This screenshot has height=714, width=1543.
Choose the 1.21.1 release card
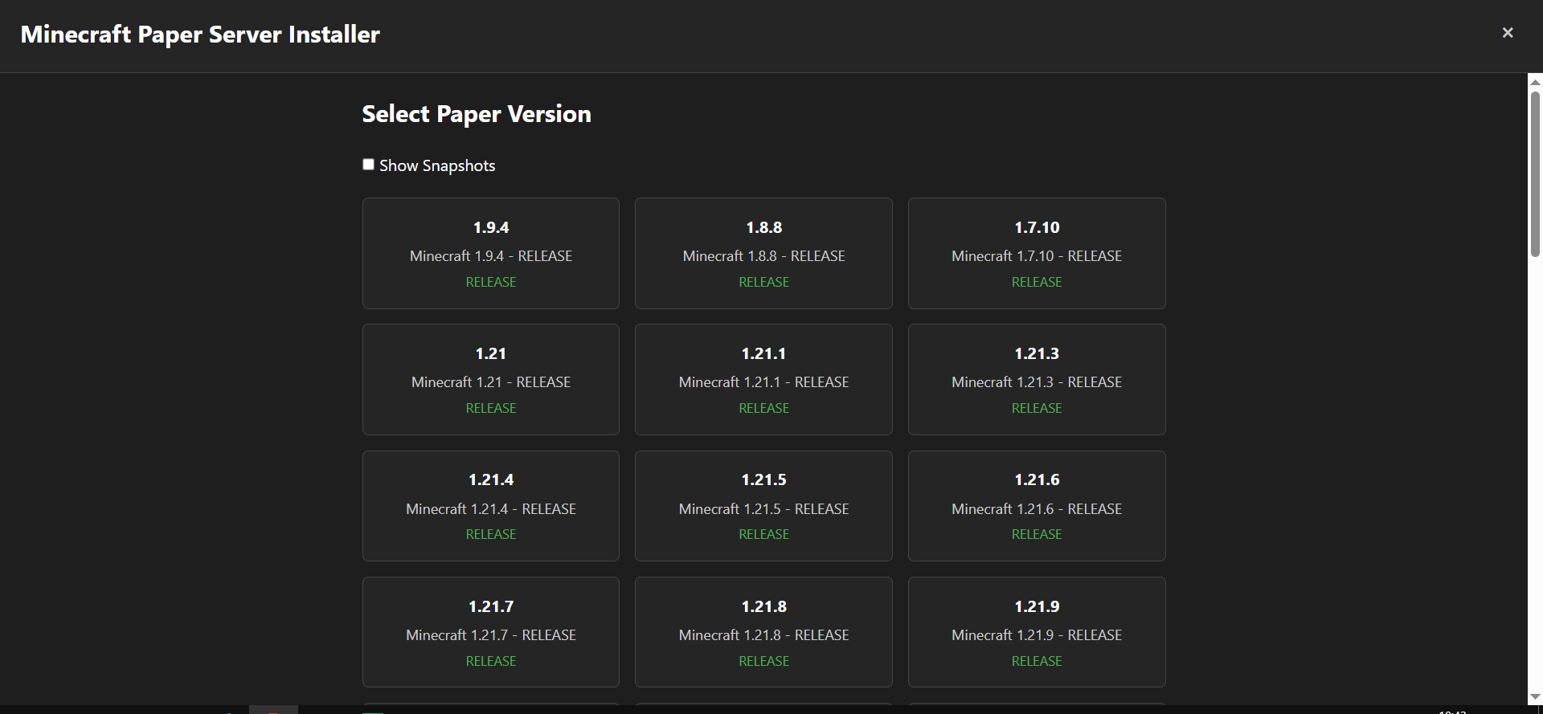click(763, 379)
